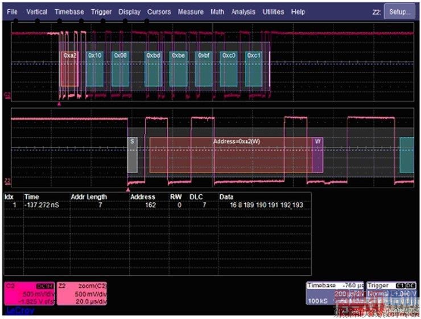This screenshot has width=421, height=319.
Task: Open the Utilities menu
Action: click(273, 12)
